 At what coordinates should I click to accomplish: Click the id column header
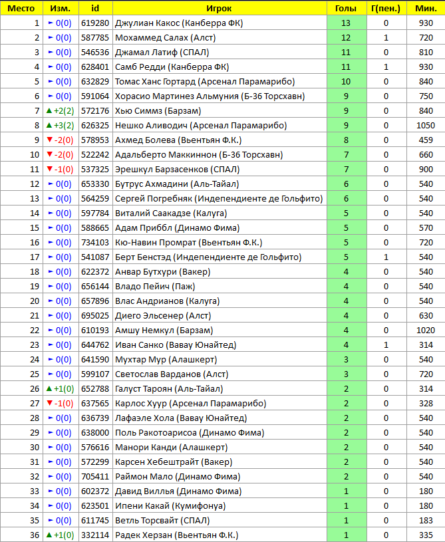(x=95, y=8)
